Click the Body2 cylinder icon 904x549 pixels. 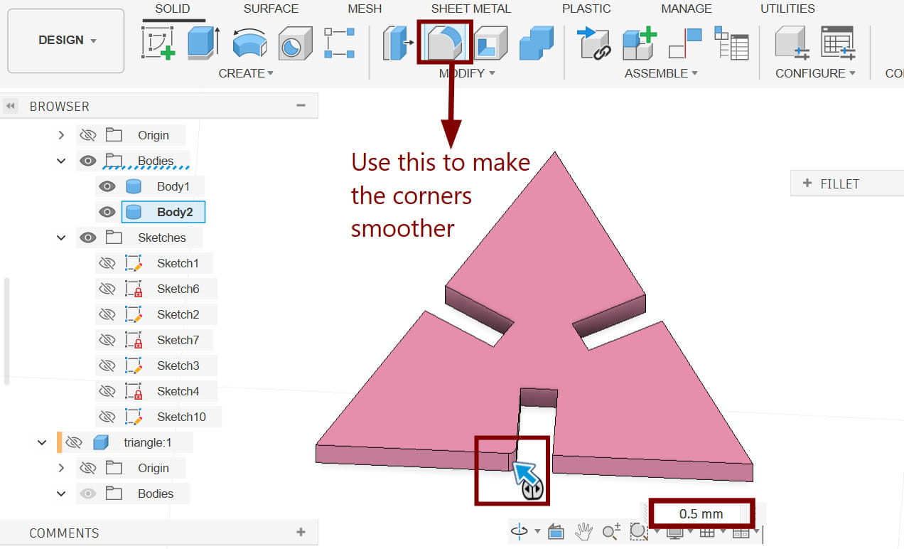134,212
